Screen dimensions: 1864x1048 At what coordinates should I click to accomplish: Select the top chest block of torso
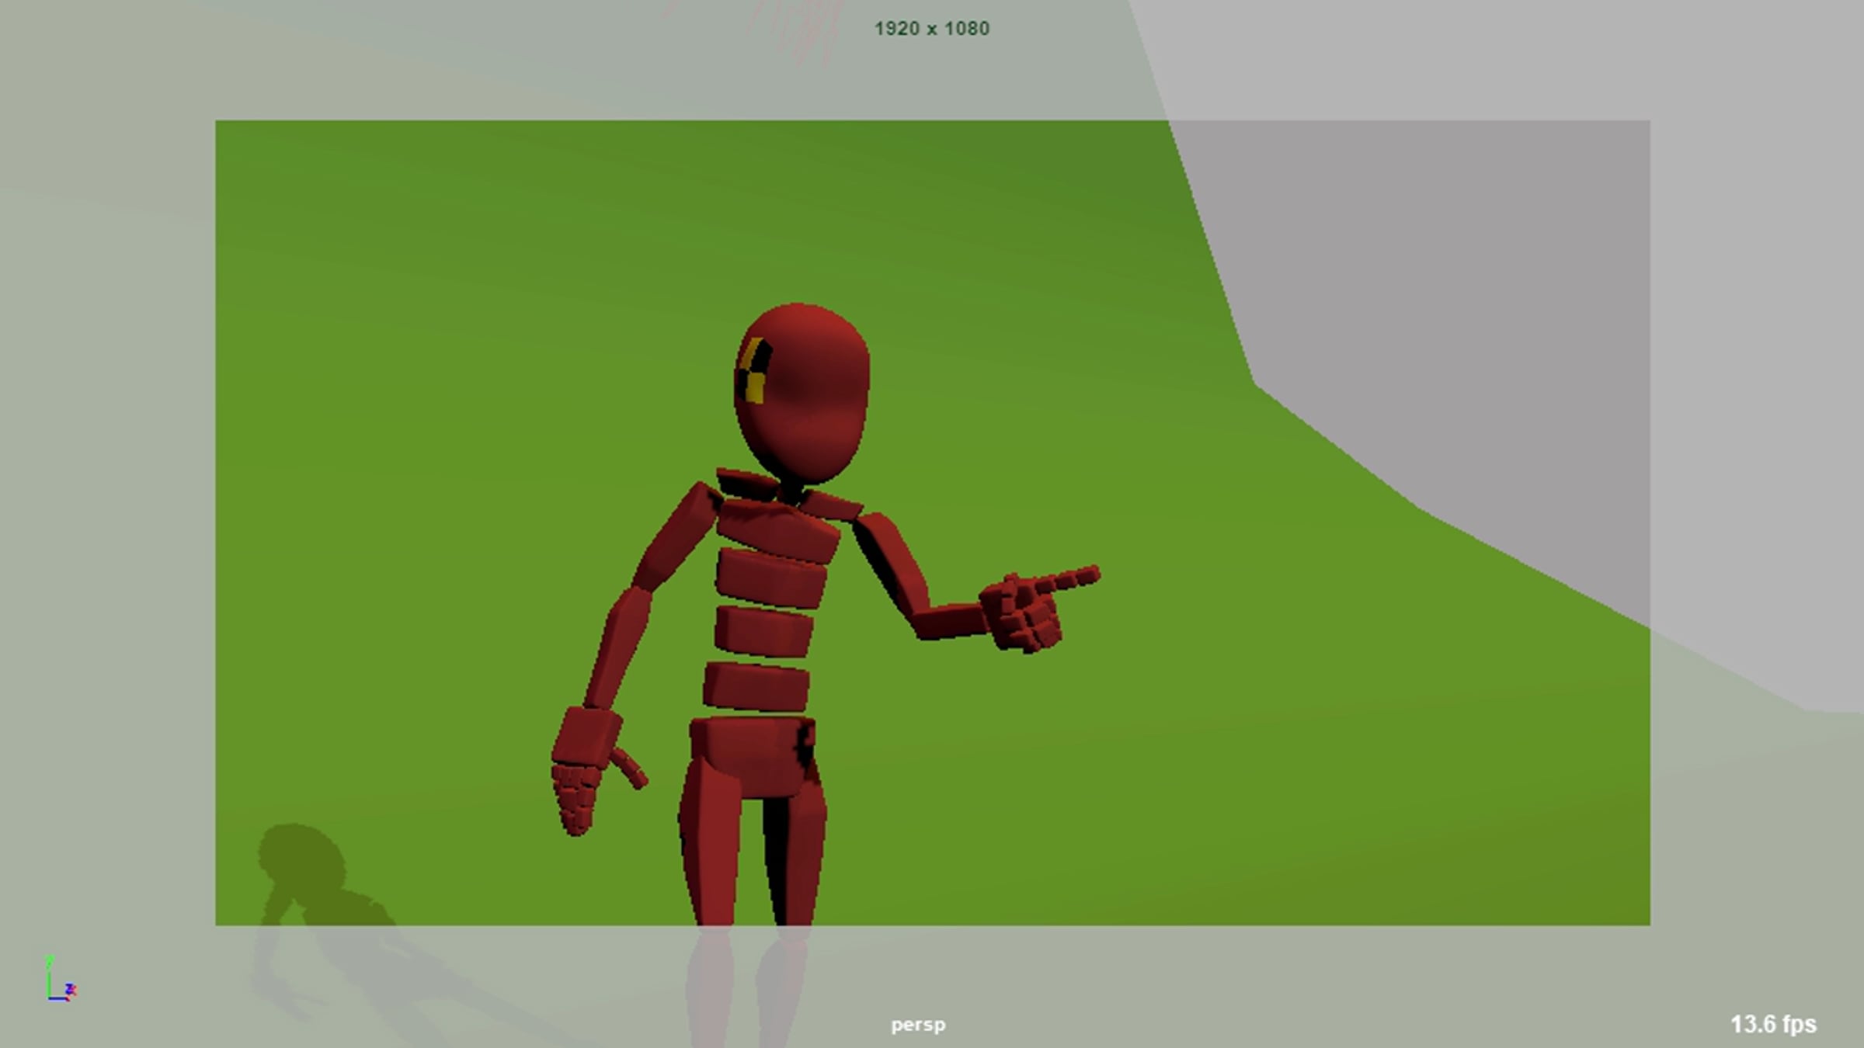pos(777,530)
